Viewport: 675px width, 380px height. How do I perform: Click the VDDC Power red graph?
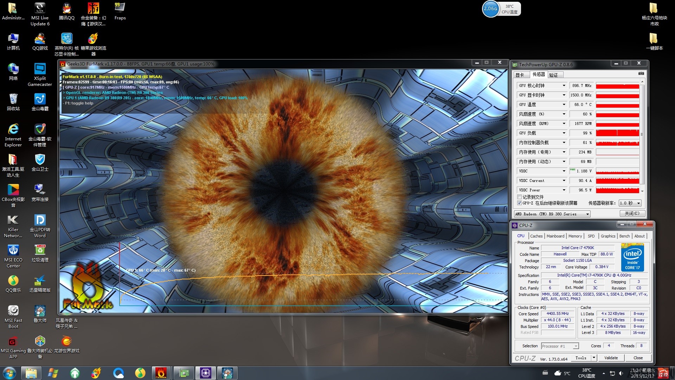[x=617, y=190]
